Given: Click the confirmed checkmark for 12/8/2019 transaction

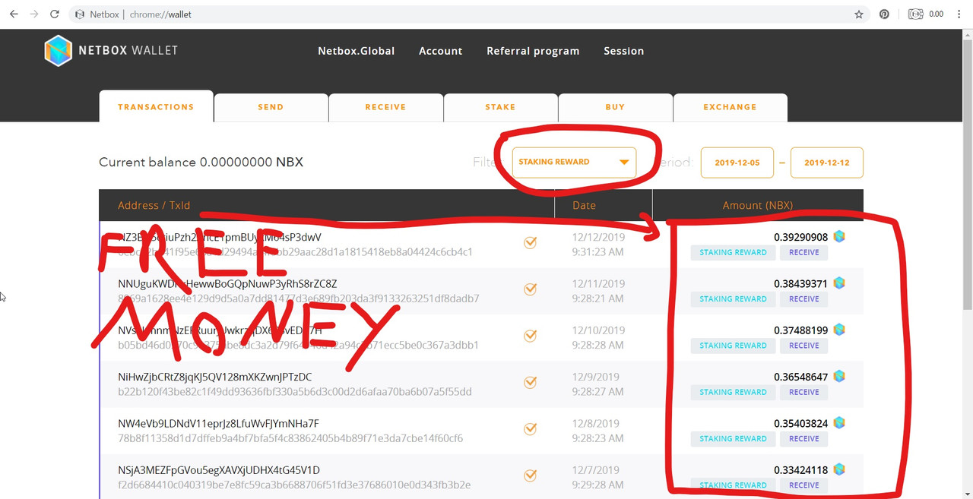Looking at the screenshot, I should [x=530, y=429].
